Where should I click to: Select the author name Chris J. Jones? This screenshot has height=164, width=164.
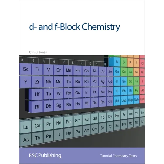point(38,52)
